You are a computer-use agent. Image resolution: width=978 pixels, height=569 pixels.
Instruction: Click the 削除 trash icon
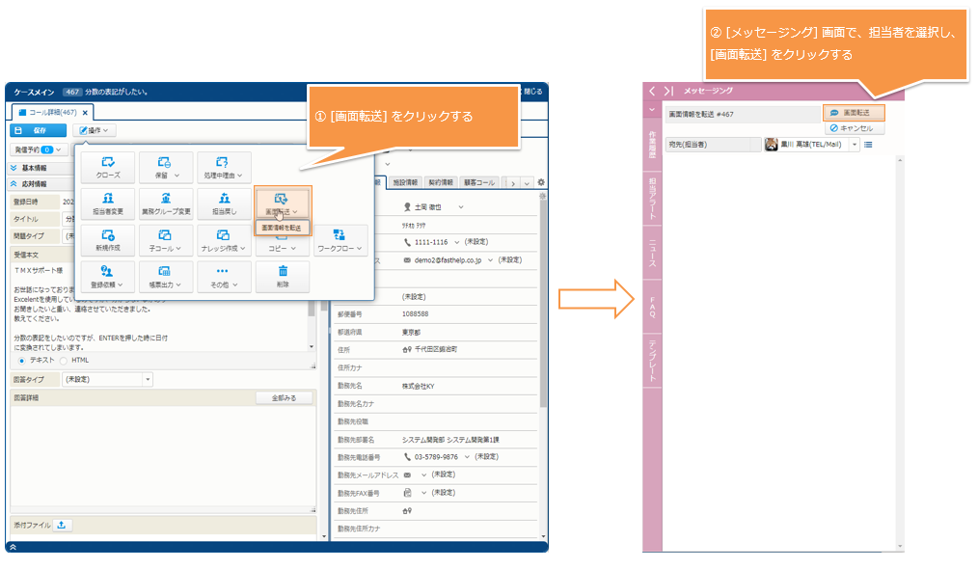tap(282, 272)
